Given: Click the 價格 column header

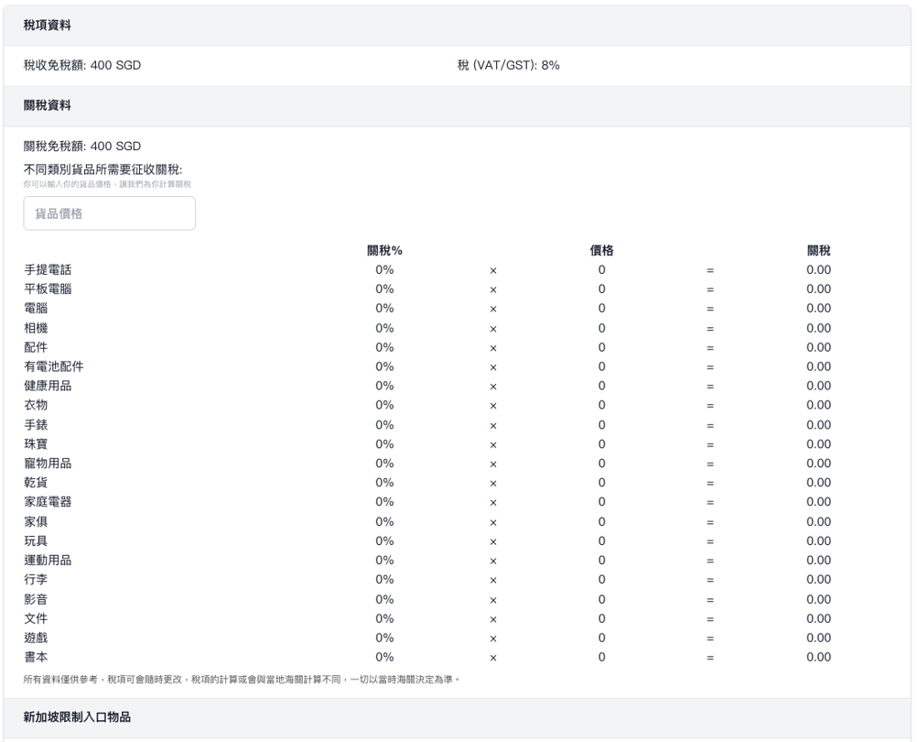Looking at the screenshot, I should 601,250.
